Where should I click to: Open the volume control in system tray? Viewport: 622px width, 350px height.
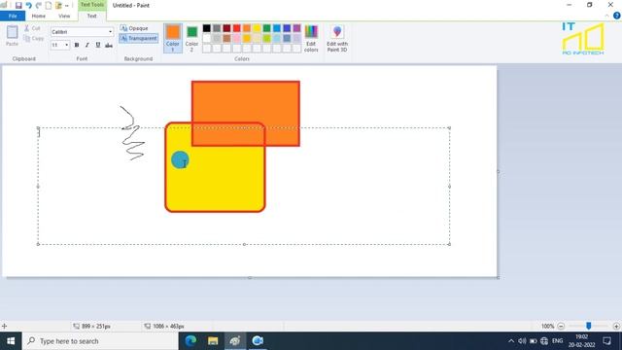pos(522,341)
